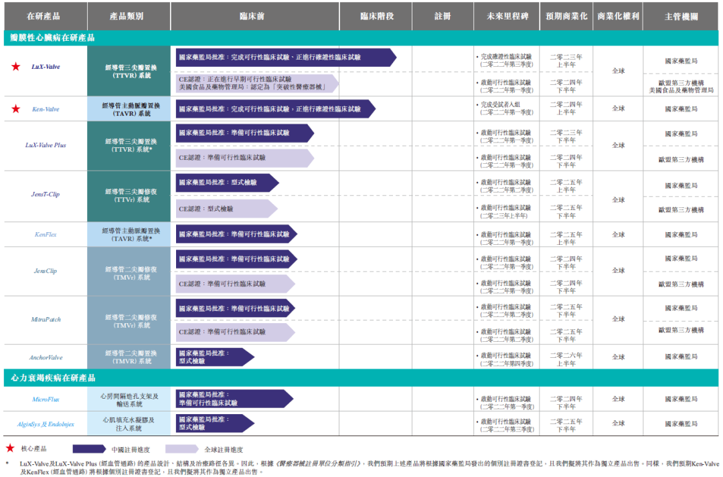Click LuX-Valve Plus light CE認證 progress arrow

(245, 158)
